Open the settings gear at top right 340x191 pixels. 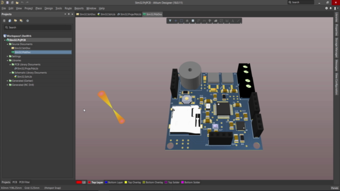326,8
